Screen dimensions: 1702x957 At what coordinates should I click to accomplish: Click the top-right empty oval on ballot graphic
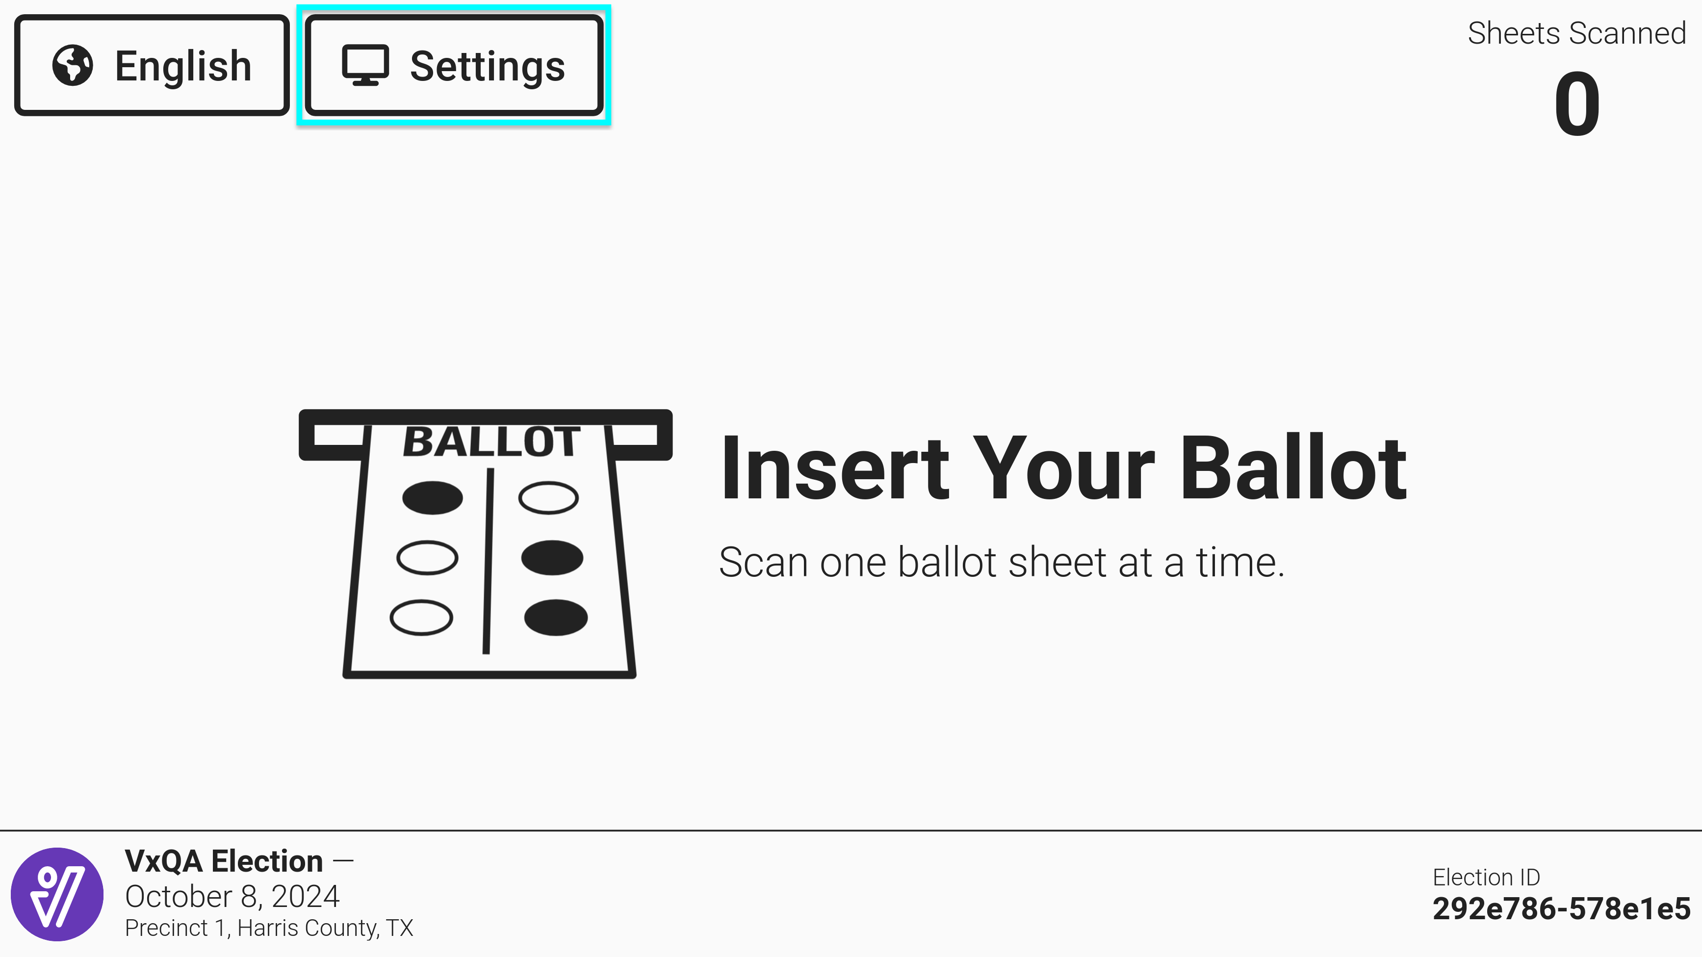pos(548,498)
